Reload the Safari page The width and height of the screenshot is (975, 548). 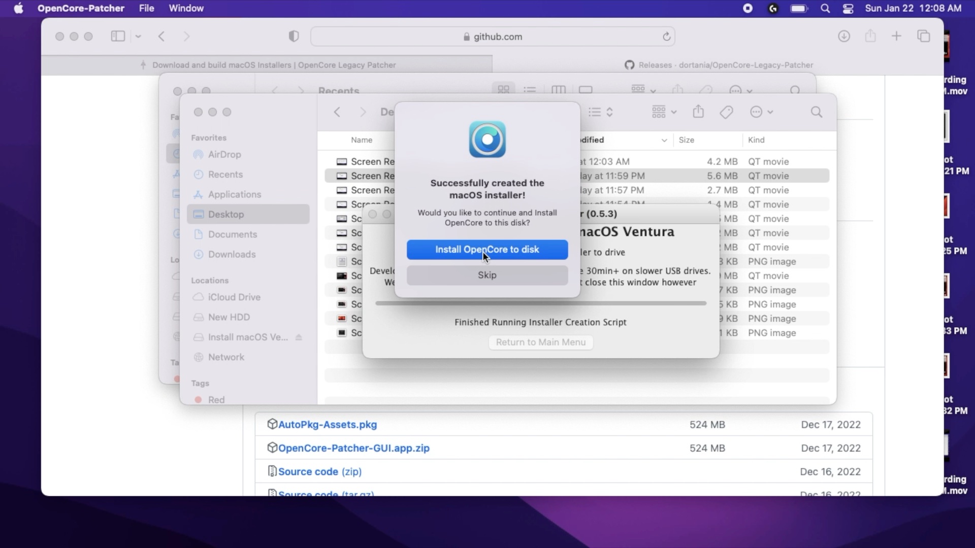(666, 37)
